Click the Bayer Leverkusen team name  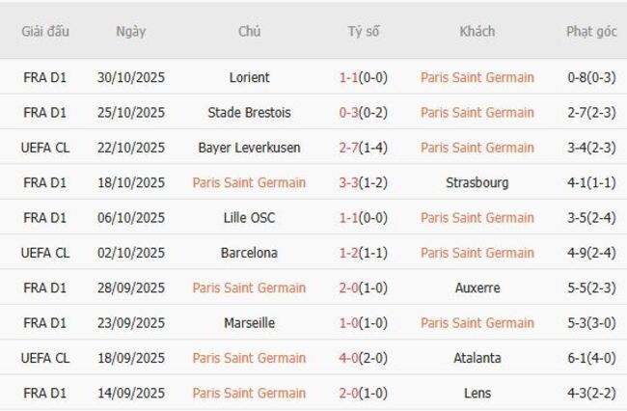(x=249, y=148)
